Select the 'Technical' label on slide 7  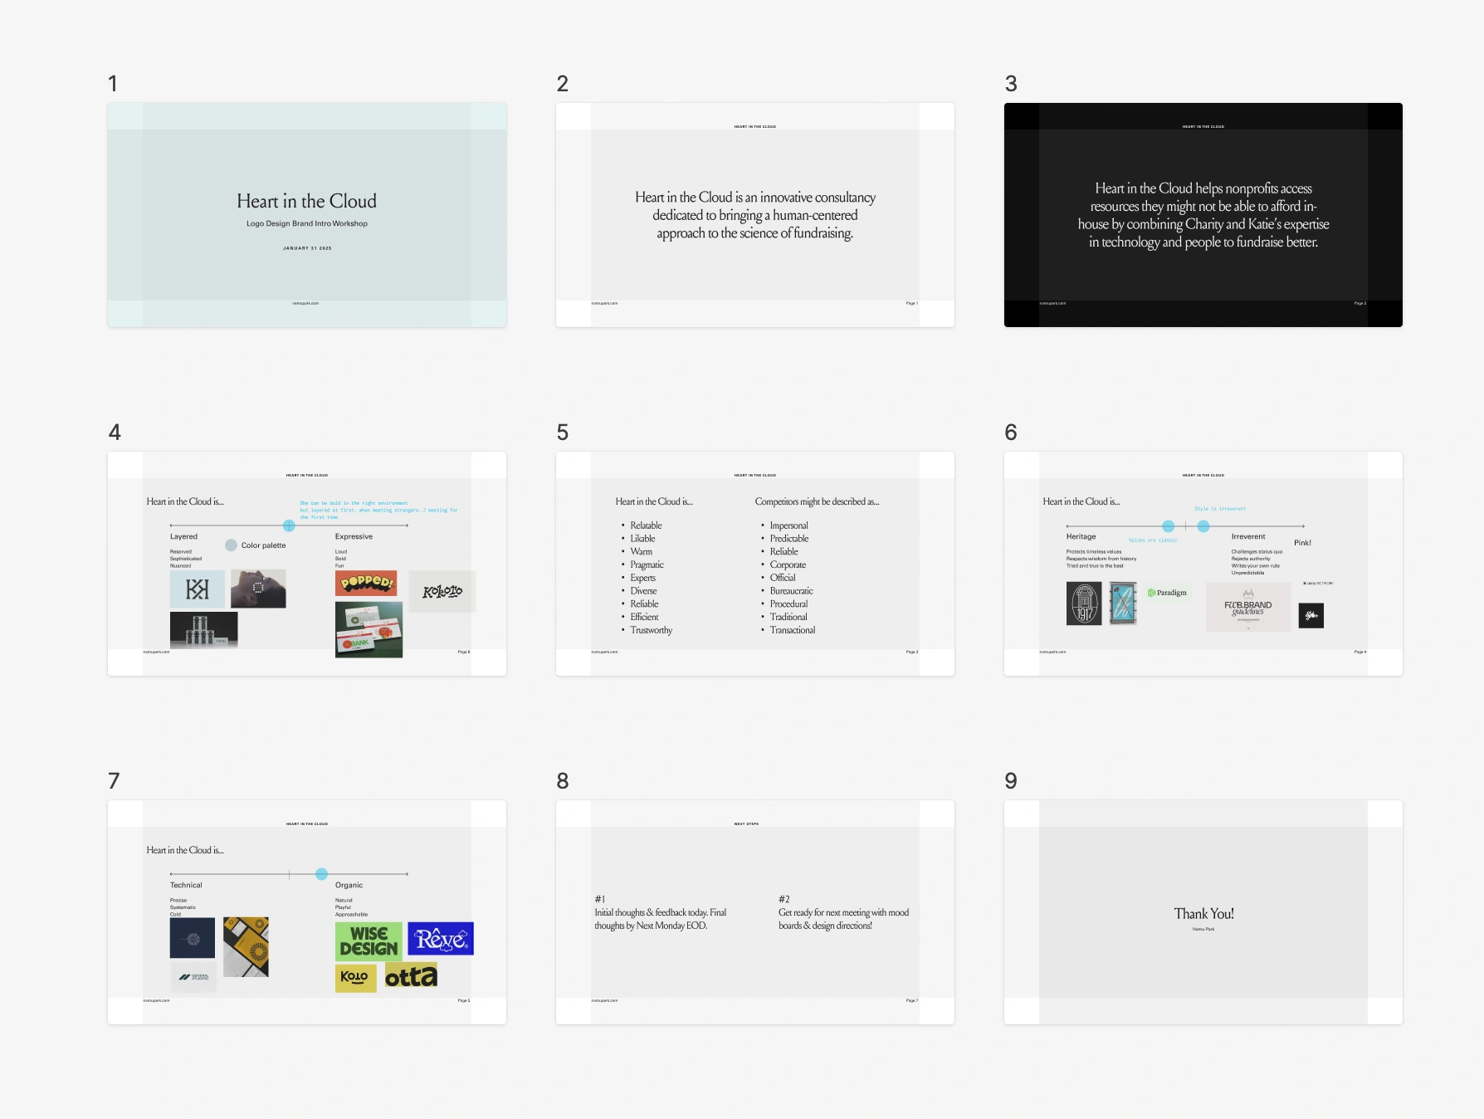point(186,885)
